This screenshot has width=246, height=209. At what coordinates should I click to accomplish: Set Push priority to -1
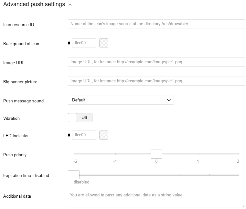click(x=115, y=154)
